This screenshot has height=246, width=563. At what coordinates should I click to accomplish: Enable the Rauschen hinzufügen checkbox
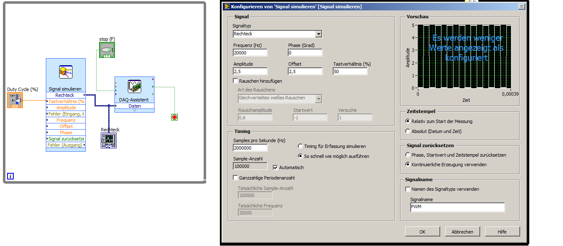tap(236, 81)
